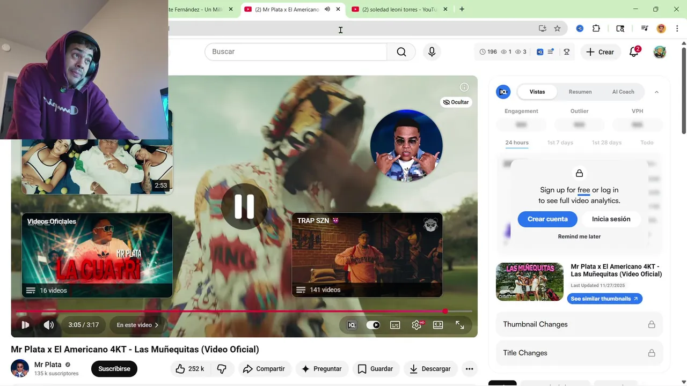Click the Descargar download button

point(430,369)
